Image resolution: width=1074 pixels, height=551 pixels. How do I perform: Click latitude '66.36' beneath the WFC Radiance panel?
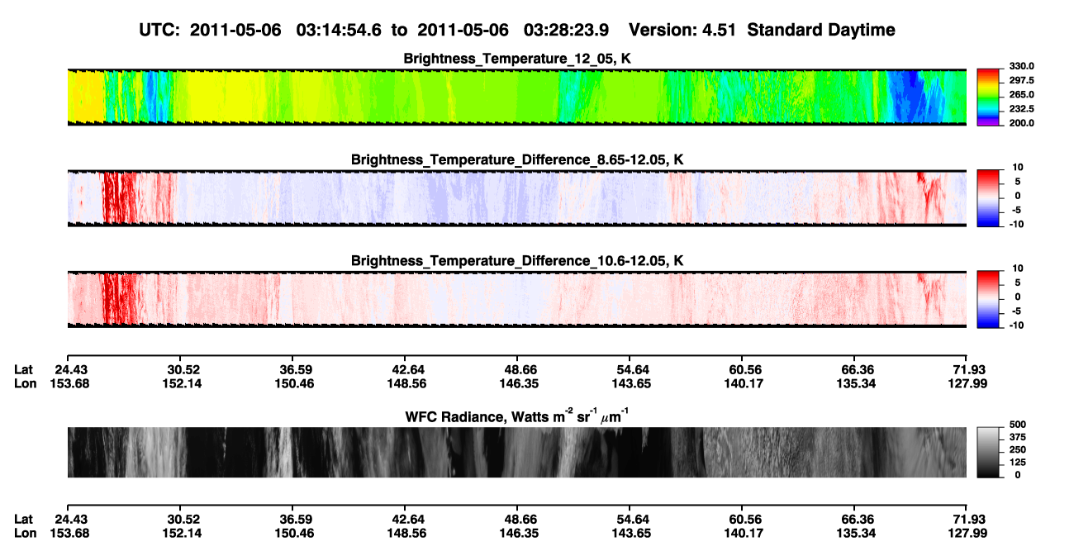(855, 520)
